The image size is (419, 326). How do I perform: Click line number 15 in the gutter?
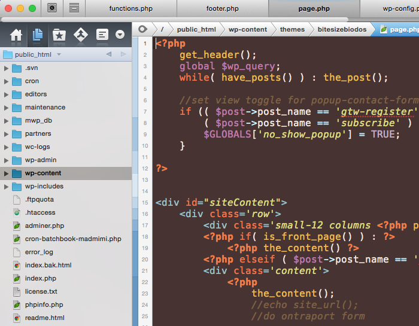point(145,203)
